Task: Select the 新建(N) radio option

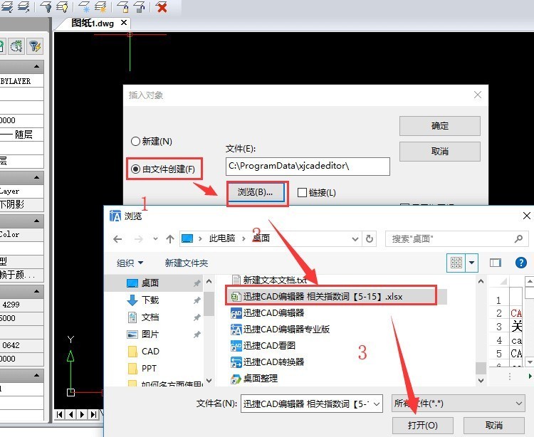Action: (152, 141)
